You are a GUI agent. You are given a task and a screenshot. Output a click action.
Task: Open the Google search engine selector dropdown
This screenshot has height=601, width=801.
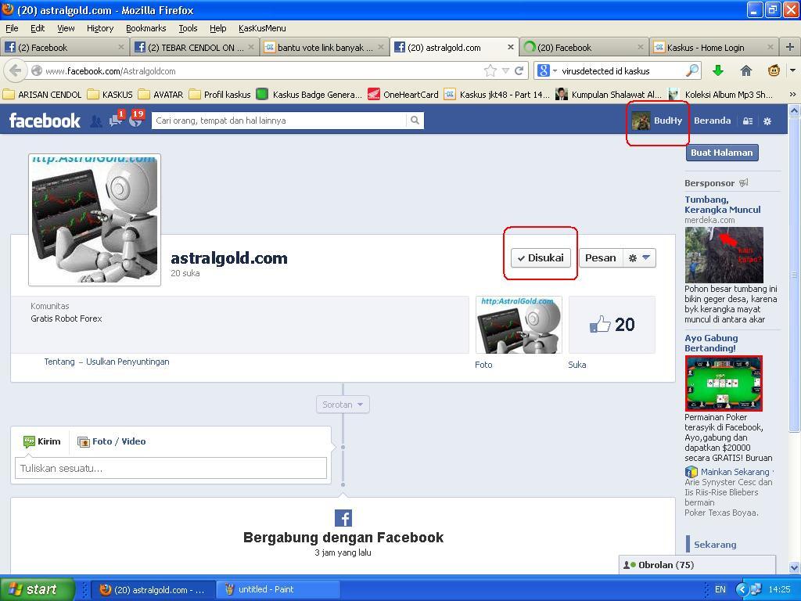[548, 70]
